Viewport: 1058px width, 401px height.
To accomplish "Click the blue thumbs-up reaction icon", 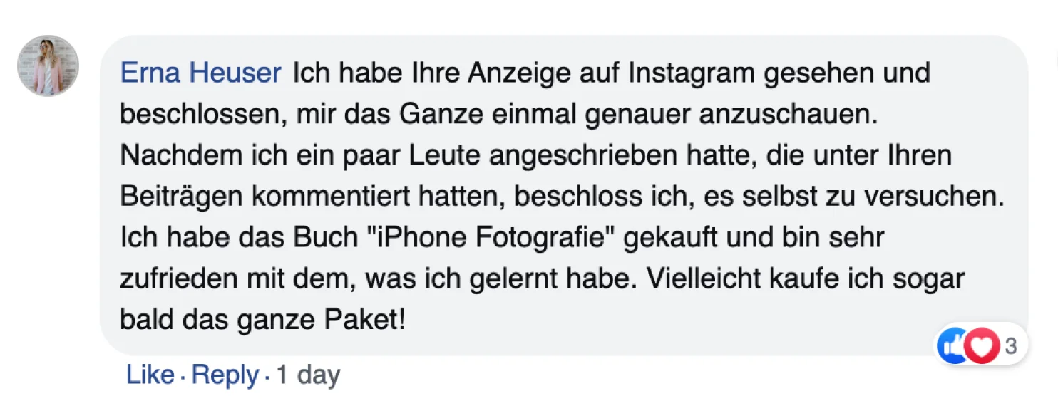I will click(x=950, y=346).
